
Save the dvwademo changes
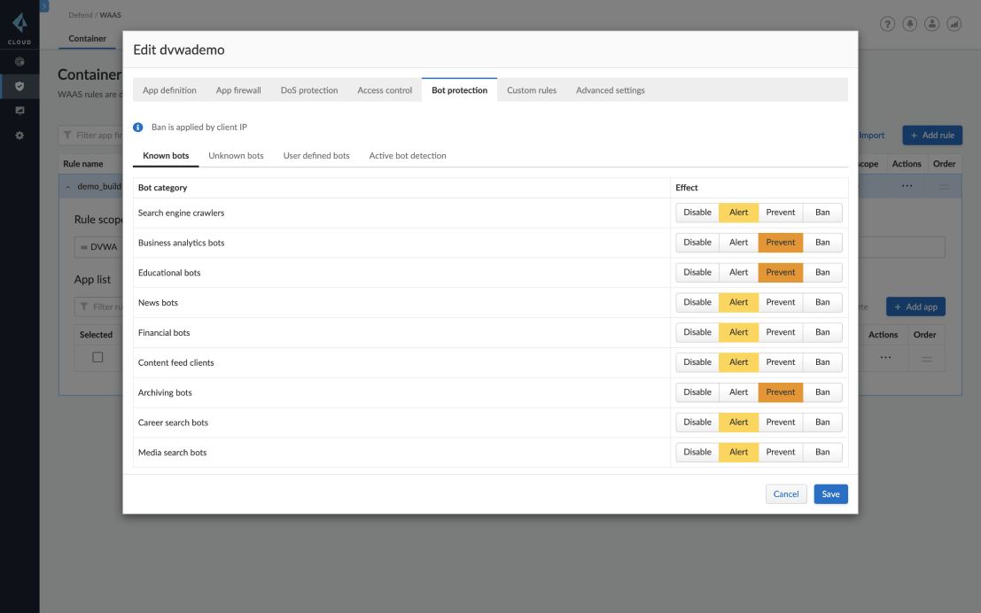830,494
